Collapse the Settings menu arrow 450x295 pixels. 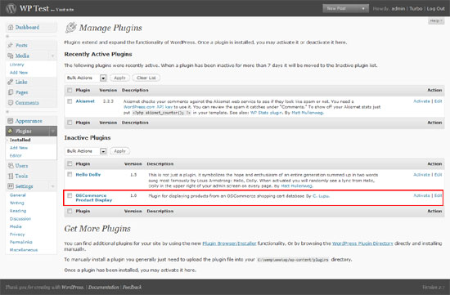(52, 186)
